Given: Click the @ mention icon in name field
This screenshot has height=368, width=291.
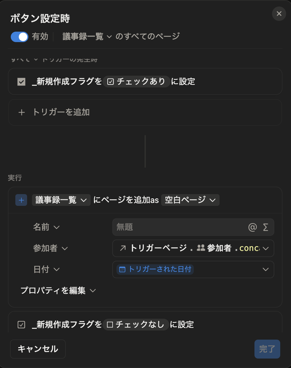Looking at the screenshot, I should click(253, 227).
